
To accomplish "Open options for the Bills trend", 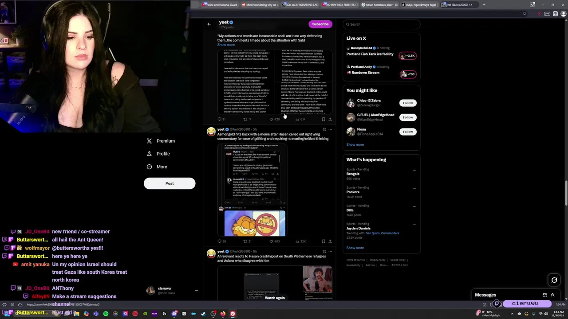I will click(x=414, y=206).
